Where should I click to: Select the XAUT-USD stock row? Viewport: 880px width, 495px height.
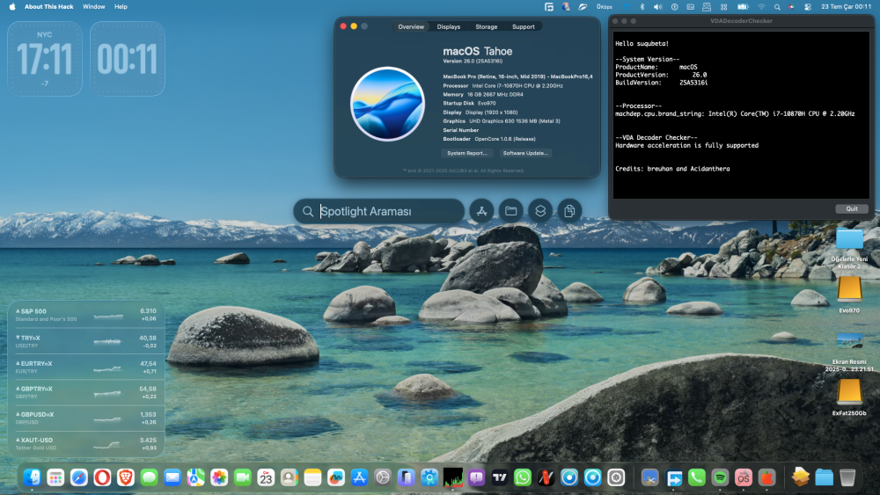pos(86,444)
